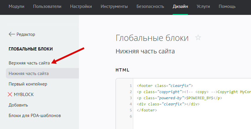Select Верхняя часть сайта block
Screen dimensions: 251x129
[29, 63]
